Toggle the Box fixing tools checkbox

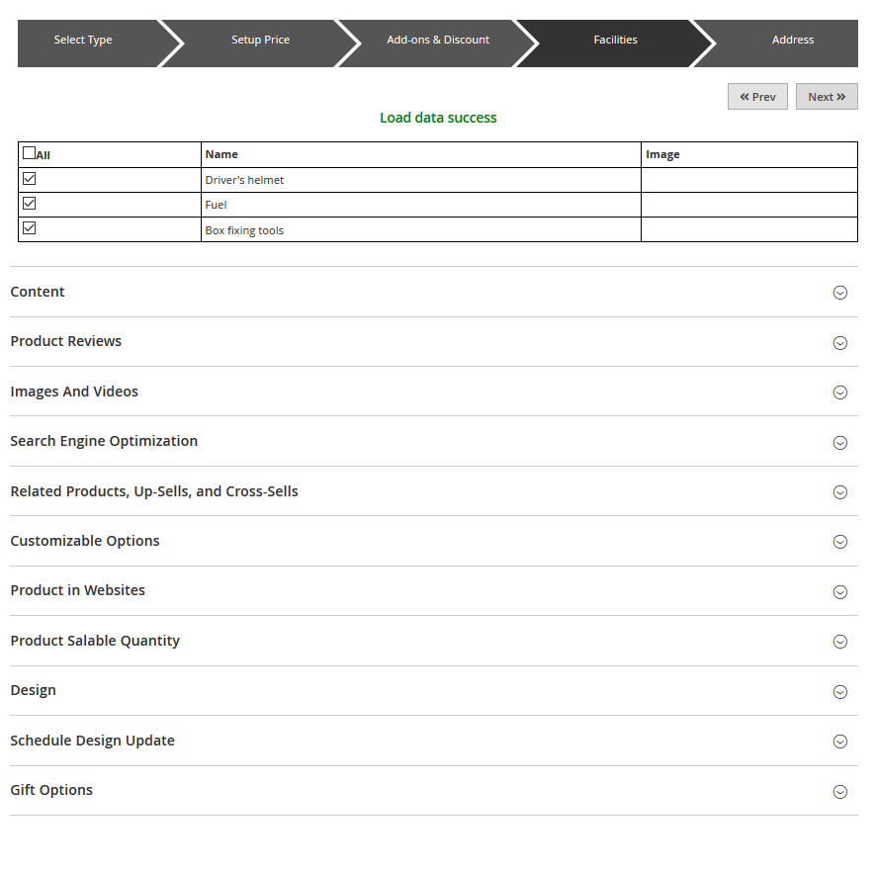pos(30,228)
